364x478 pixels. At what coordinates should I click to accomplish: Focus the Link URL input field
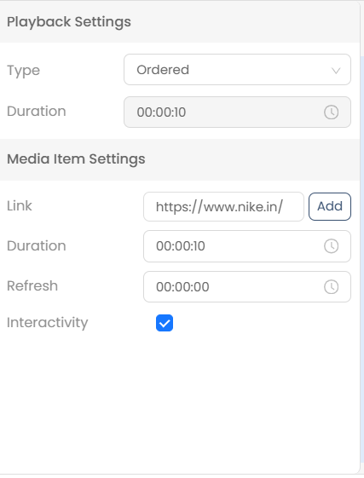(223, 207)
